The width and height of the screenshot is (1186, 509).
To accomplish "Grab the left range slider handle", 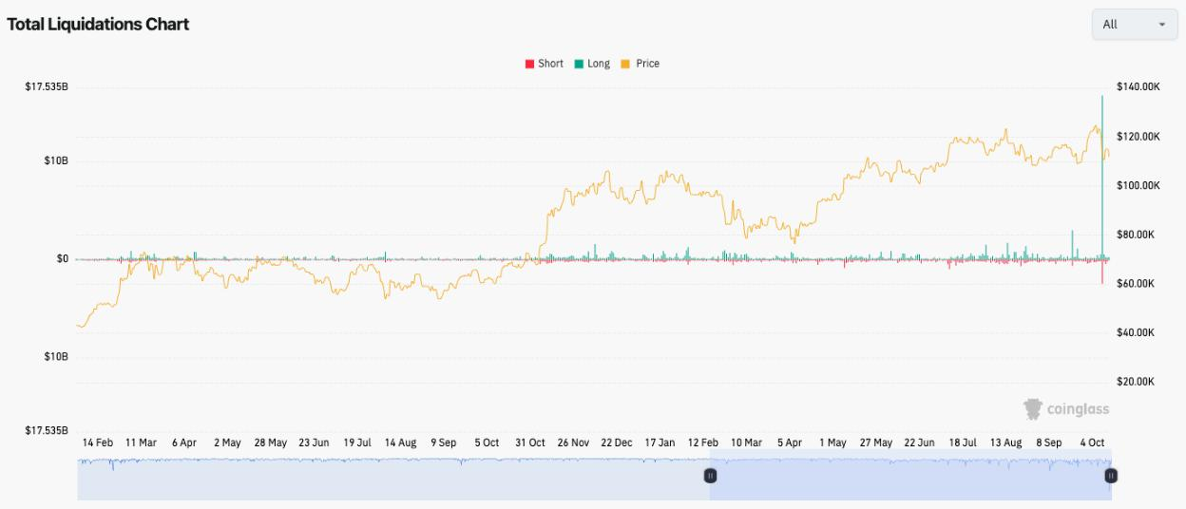I will 710,475.
